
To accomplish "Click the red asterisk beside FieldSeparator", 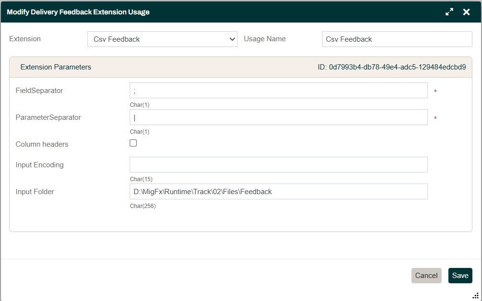I will [435, 91].
